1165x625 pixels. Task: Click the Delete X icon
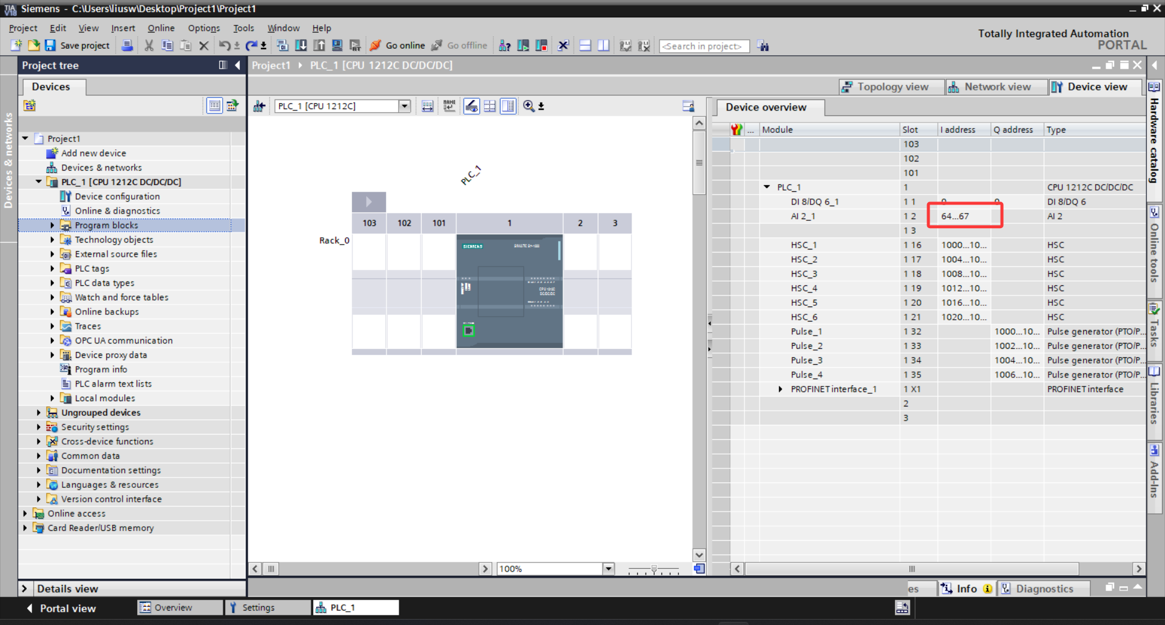pos(204,46)
